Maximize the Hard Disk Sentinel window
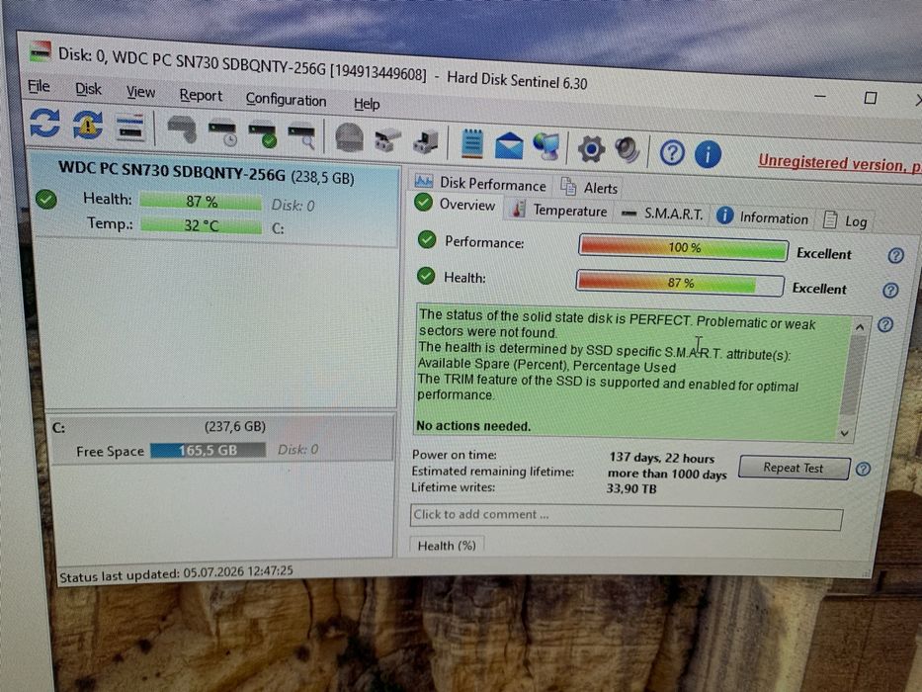Image resolution: width=922 pixels, height=692 pixels. tap(871, 98)
